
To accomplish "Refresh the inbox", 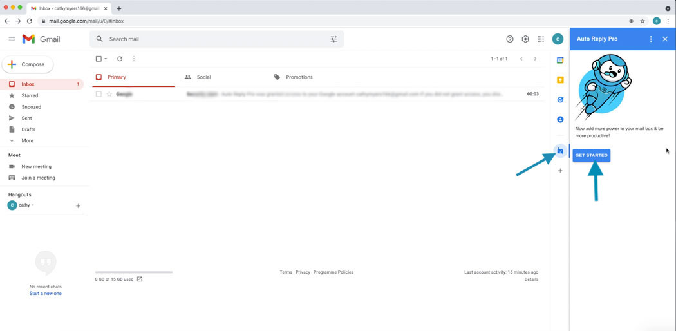I will pos(120,59).
